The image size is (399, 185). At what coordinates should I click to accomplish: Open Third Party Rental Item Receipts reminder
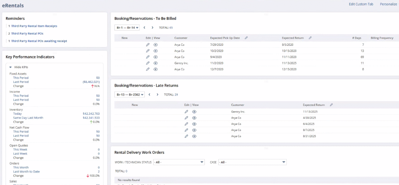(x=34, y=26)
